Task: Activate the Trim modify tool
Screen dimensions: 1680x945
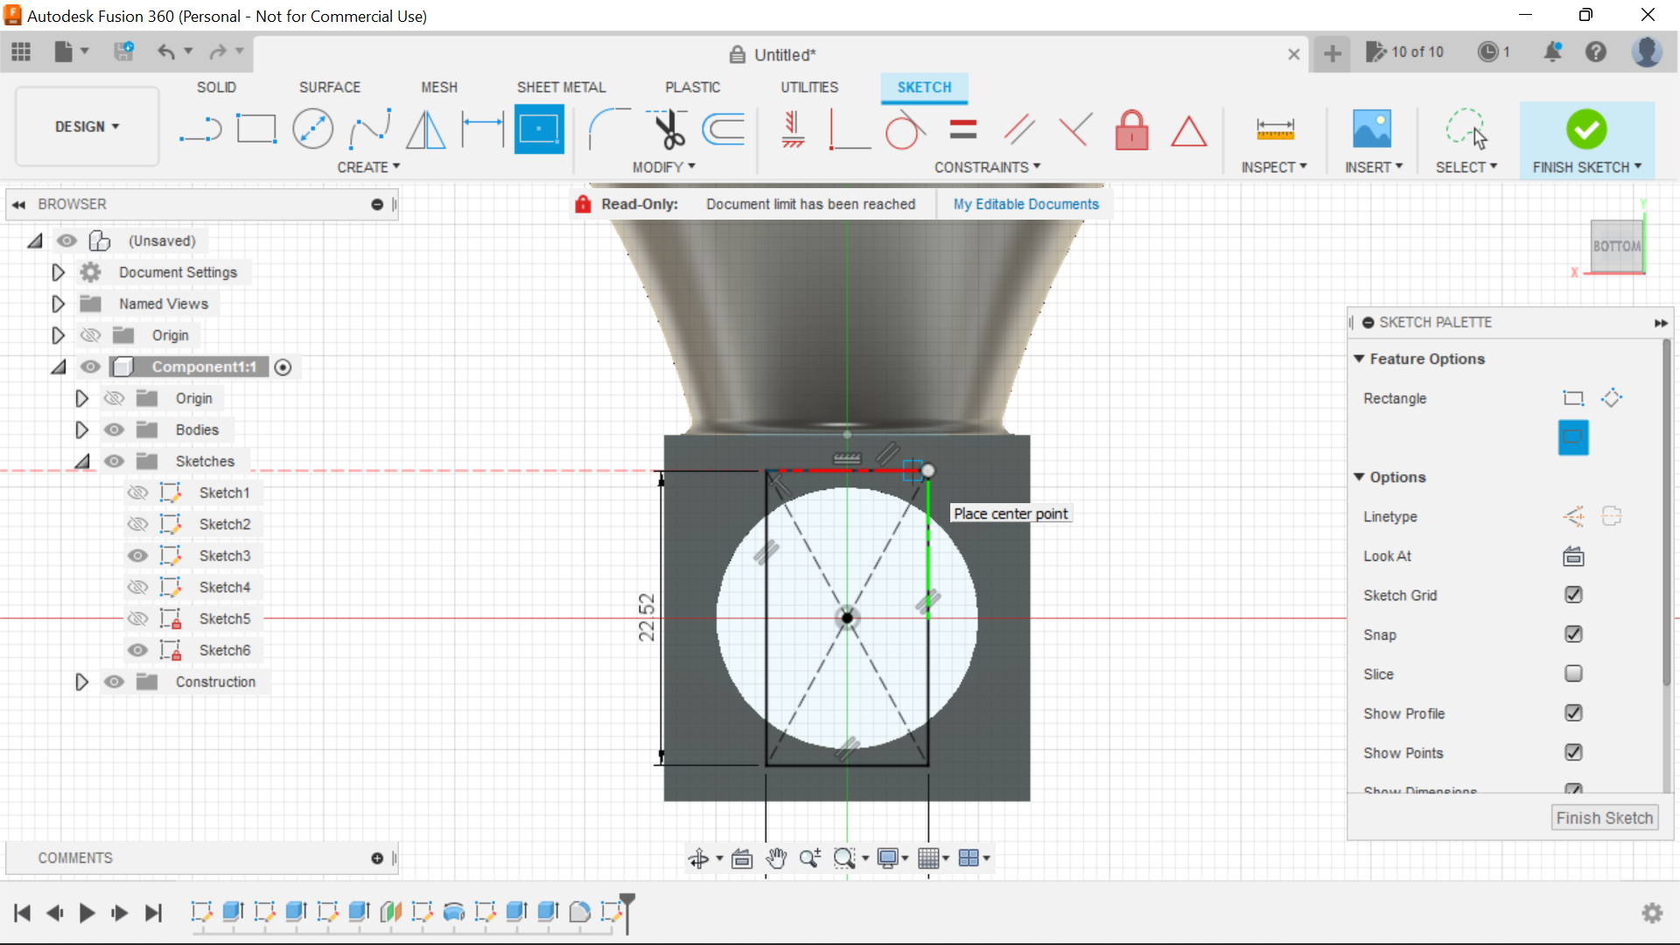Action: (x=666, y=129)
